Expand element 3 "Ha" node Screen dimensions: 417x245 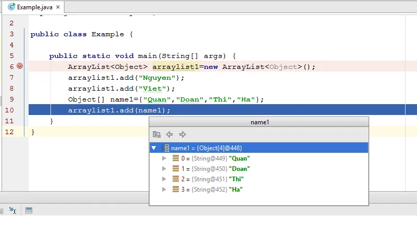click(x=164, y=190)
